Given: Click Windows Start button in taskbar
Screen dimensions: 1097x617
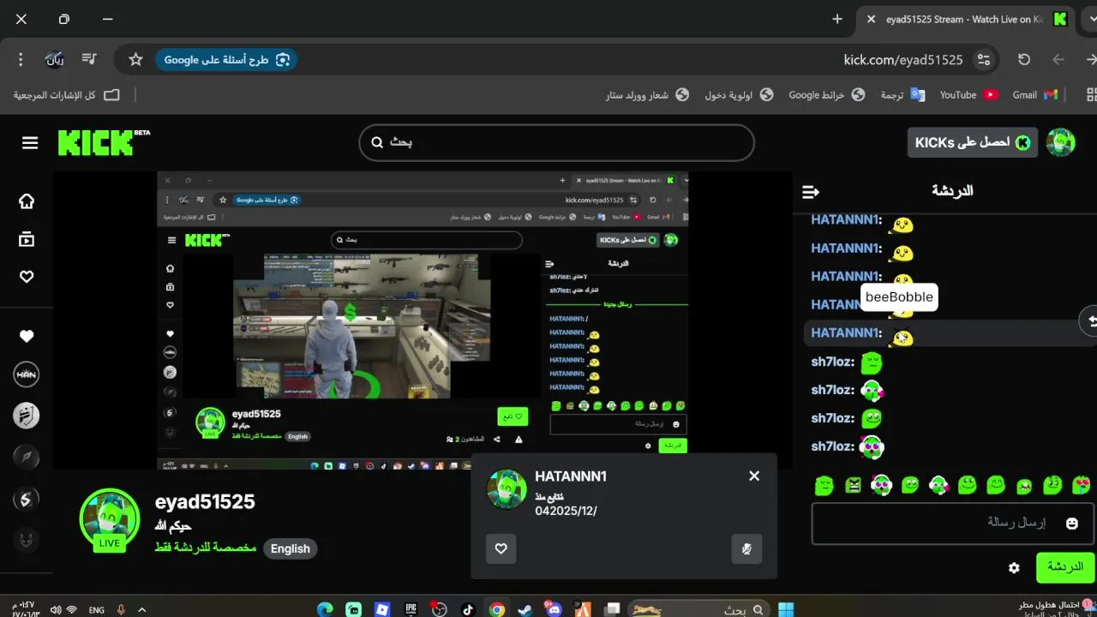Looking at the screenshot, I should (x=785, y=610).
